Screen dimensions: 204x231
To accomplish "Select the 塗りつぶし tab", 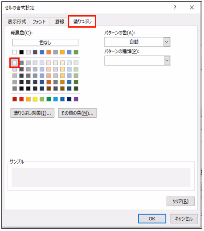I will [82, 21].
